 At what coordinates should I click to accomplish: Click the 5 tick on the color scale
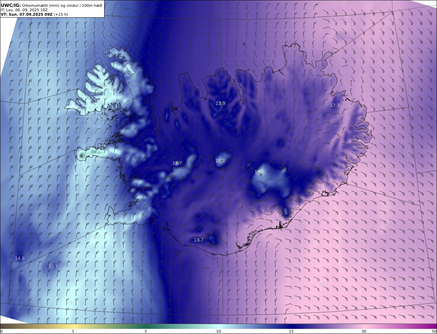coord(146,331)
